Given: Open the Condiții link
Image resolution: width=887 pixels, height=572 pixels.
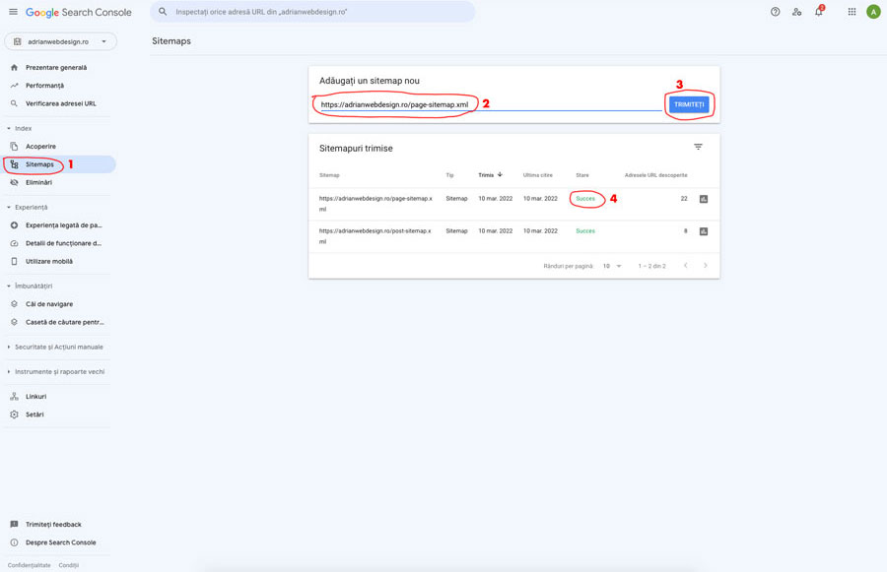Looking at the screenshot, I should pos(68,565).
